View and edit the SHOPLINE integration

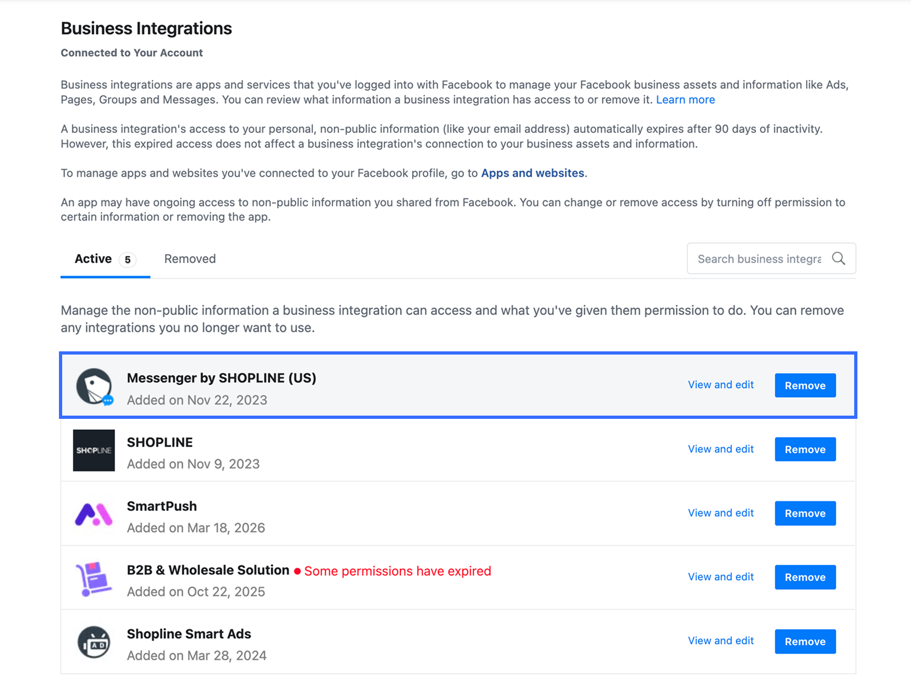721,449
